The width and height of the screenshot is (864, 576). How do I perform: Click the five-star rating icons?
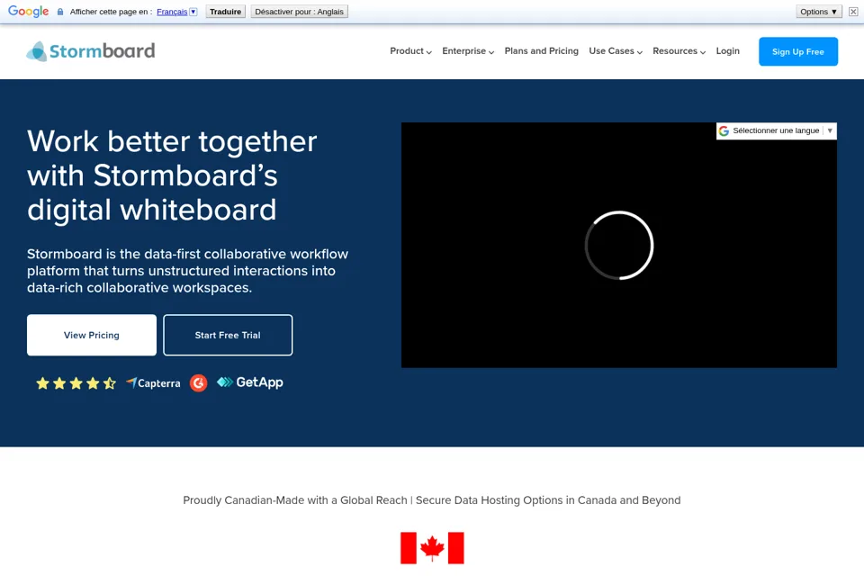pos(76,383)
